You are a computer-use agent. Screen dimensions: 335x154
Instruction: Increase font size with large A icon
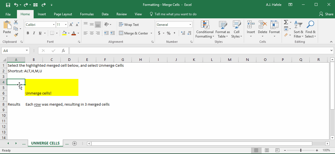click(71, 25)
